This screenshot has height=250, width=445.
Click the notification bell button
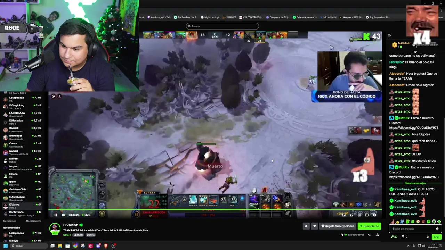[306, 226]
